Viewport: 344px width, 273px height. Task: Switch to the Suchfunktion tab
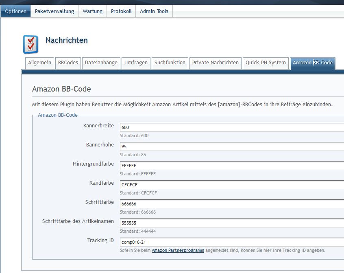coord(170,63)
